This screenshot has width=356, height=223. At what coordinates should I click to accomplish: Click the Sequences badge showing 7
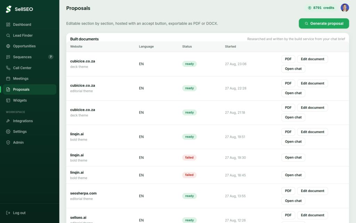point(51,57)
